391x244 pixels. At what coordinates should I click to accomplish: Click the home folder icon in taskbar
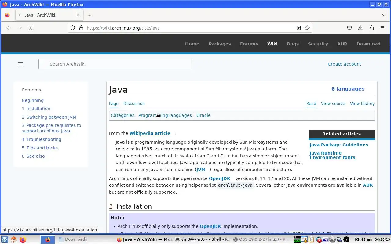[13, 239]
